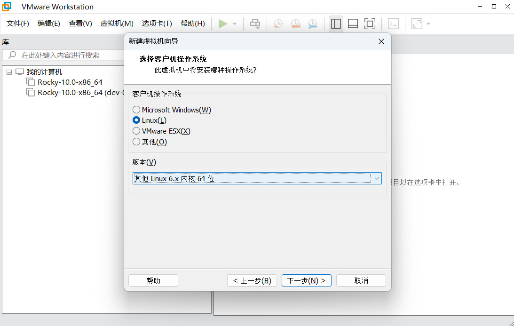This screenshot has width=514, height=326.
Task: Open the 选项卡(T) menu
Action: [x=157, y=24]
